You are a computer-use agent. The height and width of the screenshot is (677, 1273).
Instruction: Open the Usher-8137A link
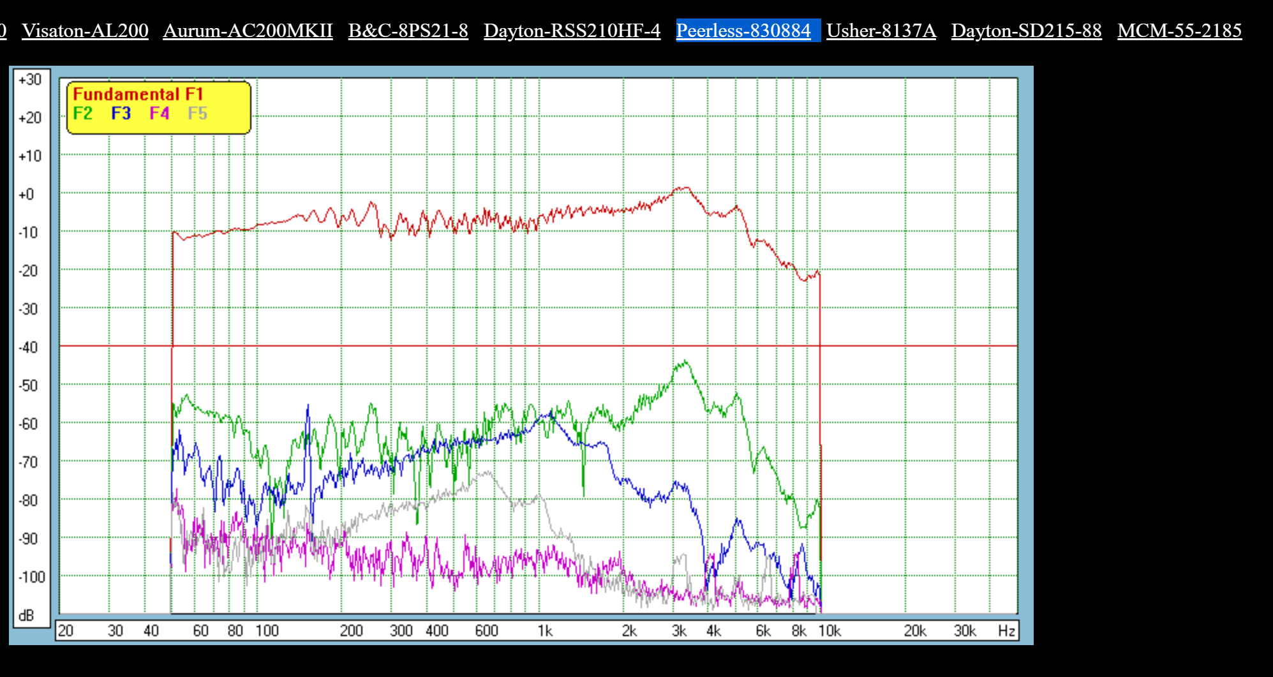(x=881, y=30)
